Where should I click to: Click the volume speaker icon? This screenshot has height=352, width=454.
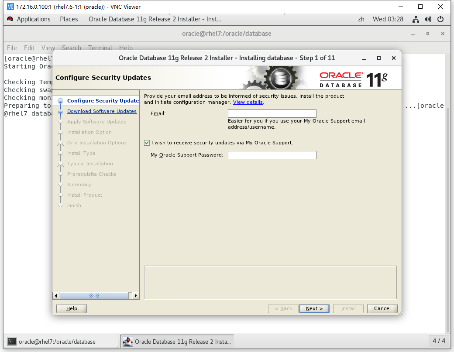[428, 19]
